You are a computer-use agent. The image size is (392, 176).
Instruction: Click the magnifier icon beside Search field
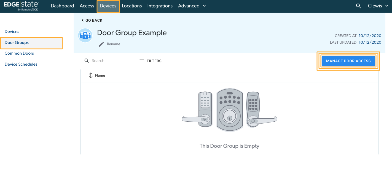(87, 61)
